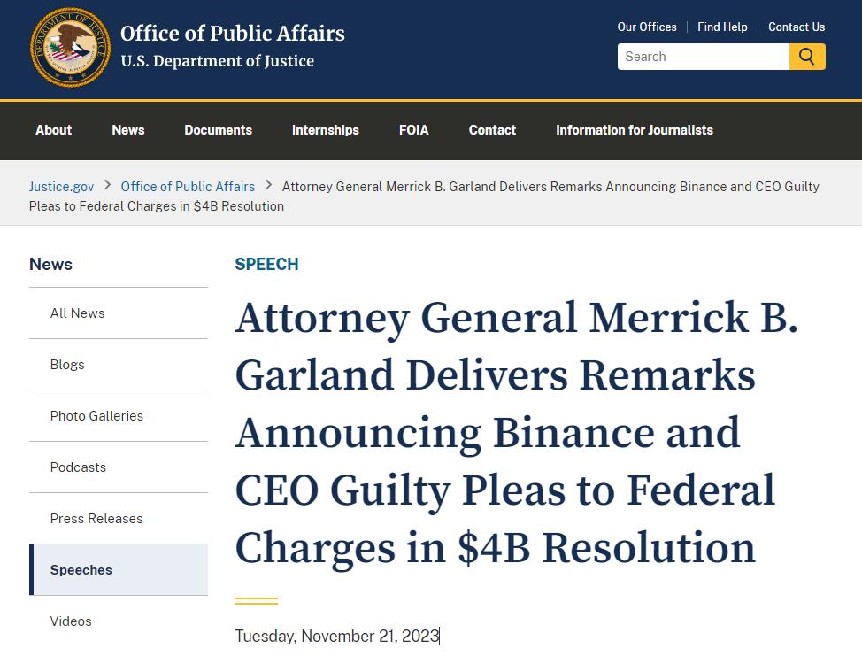862x656 pixels.
Task: Click the Department of Justice seal logo
Action: coord(71,47)
